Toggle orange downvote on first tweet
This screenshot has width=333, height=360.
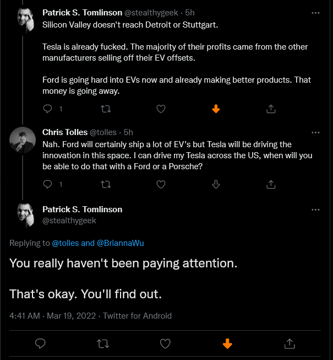tap(216, 109)
